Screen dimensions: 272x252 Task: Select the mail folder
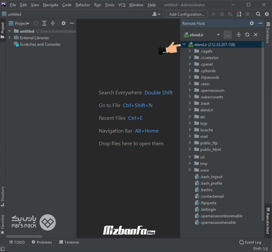pyautogui.click(x=201, y=136)
